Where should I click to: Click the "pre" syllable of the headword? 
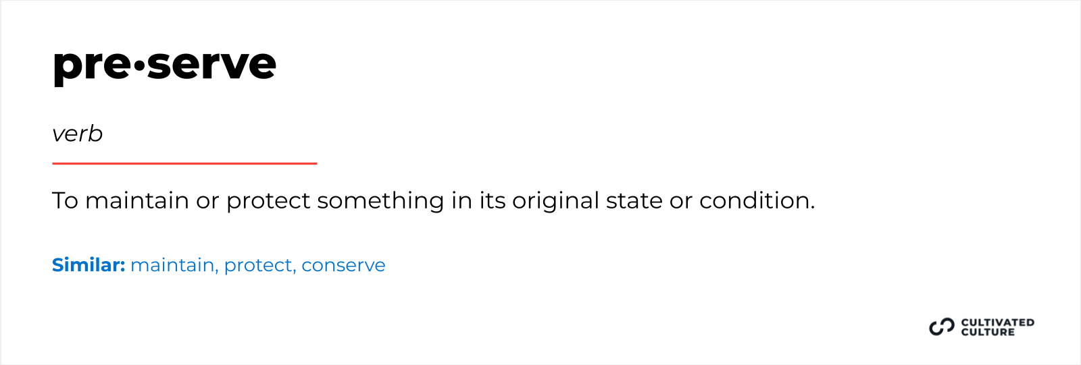tap(91, 65)
